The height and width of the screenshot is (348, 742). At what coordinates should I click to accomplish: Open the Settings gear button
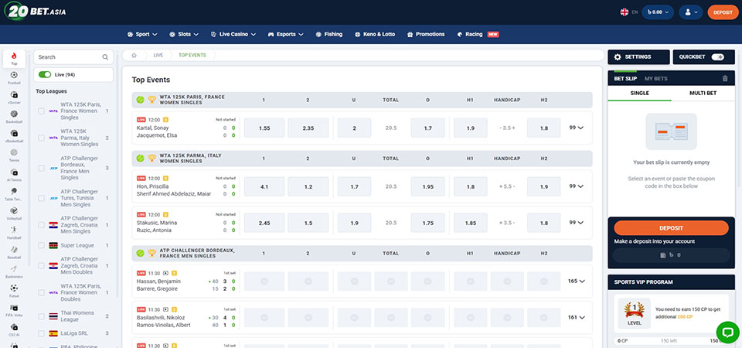pos(638,56)
